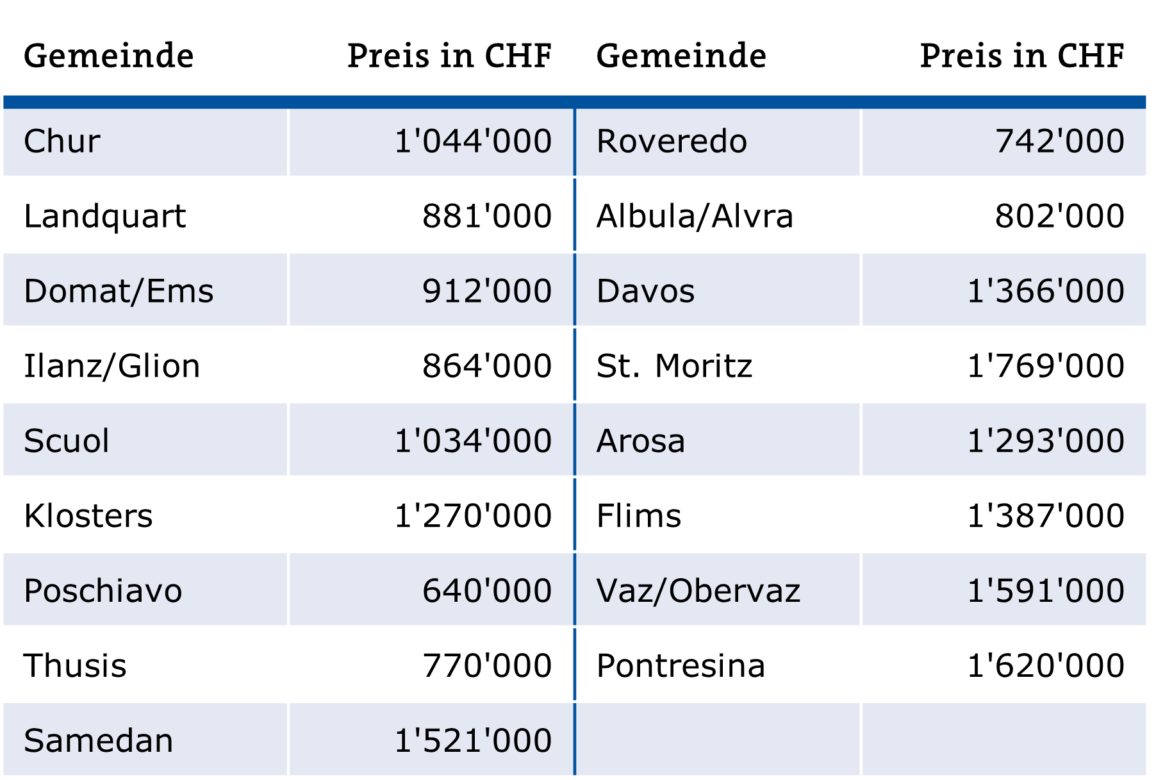Select the Landquart row name

coord(104,217)
